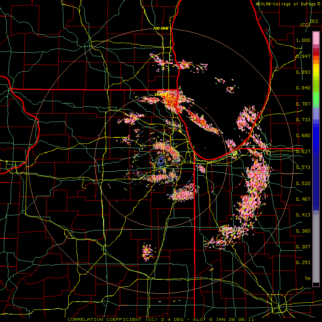
Task: Pick the bright green segment of the color bar
Action: 316,98
